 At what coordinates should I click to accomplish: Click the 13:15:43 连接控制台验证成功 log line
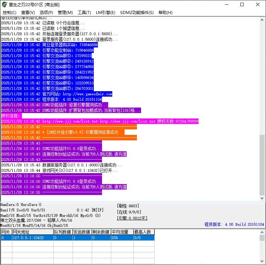point(64,154)
